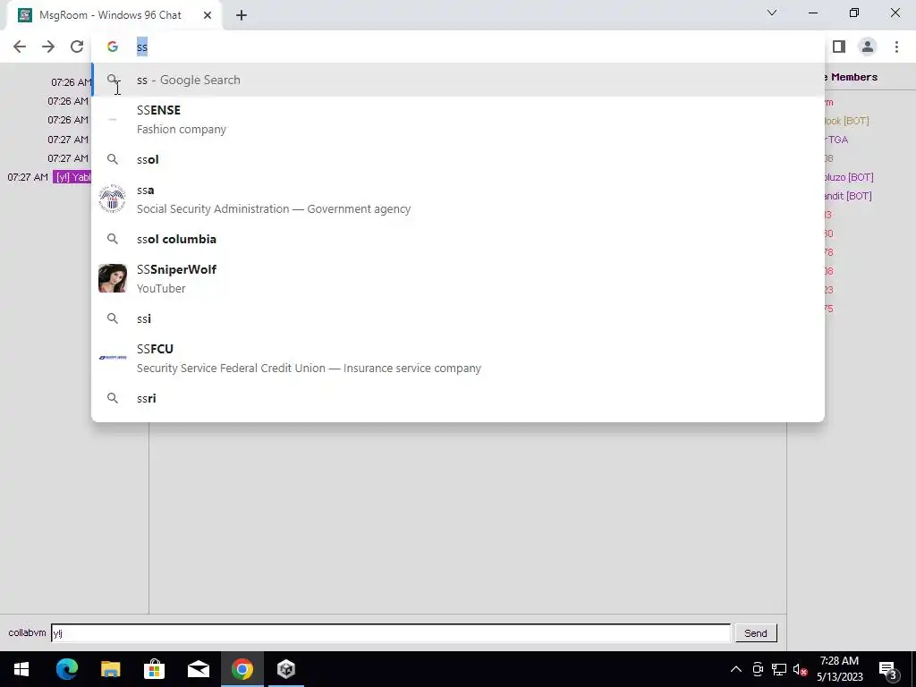Open the clock showing 7:28 AM
This screenshot has height=687, width=916.
coord(839,669)
